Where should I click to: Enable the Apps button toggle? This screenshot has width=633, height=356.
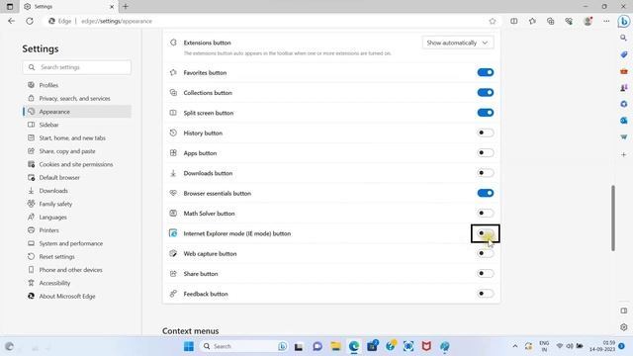click(486, 153)
